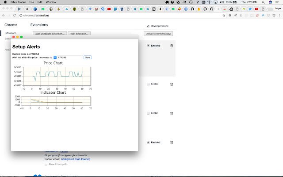Viewport: 283px width, 177px height.
Task: Switch to the Apple favicon tab
Action: coord(27,9)
